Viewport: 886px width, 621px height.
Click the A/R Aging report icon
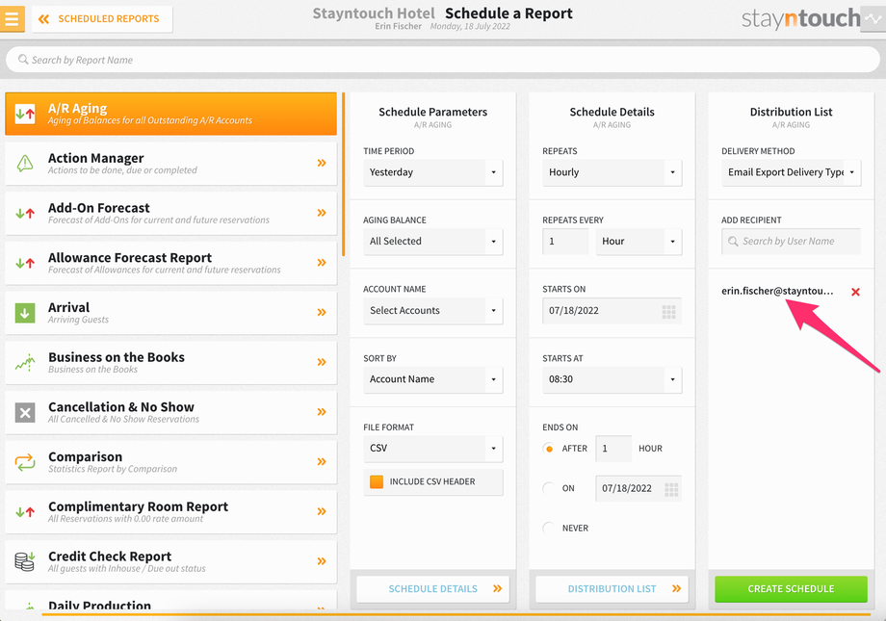pyautogui.click(x=25, y=114)
